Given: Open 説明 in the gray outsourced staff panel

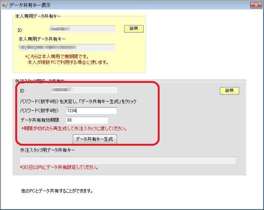Looking at the screenshot, I should tap(229, 91).
